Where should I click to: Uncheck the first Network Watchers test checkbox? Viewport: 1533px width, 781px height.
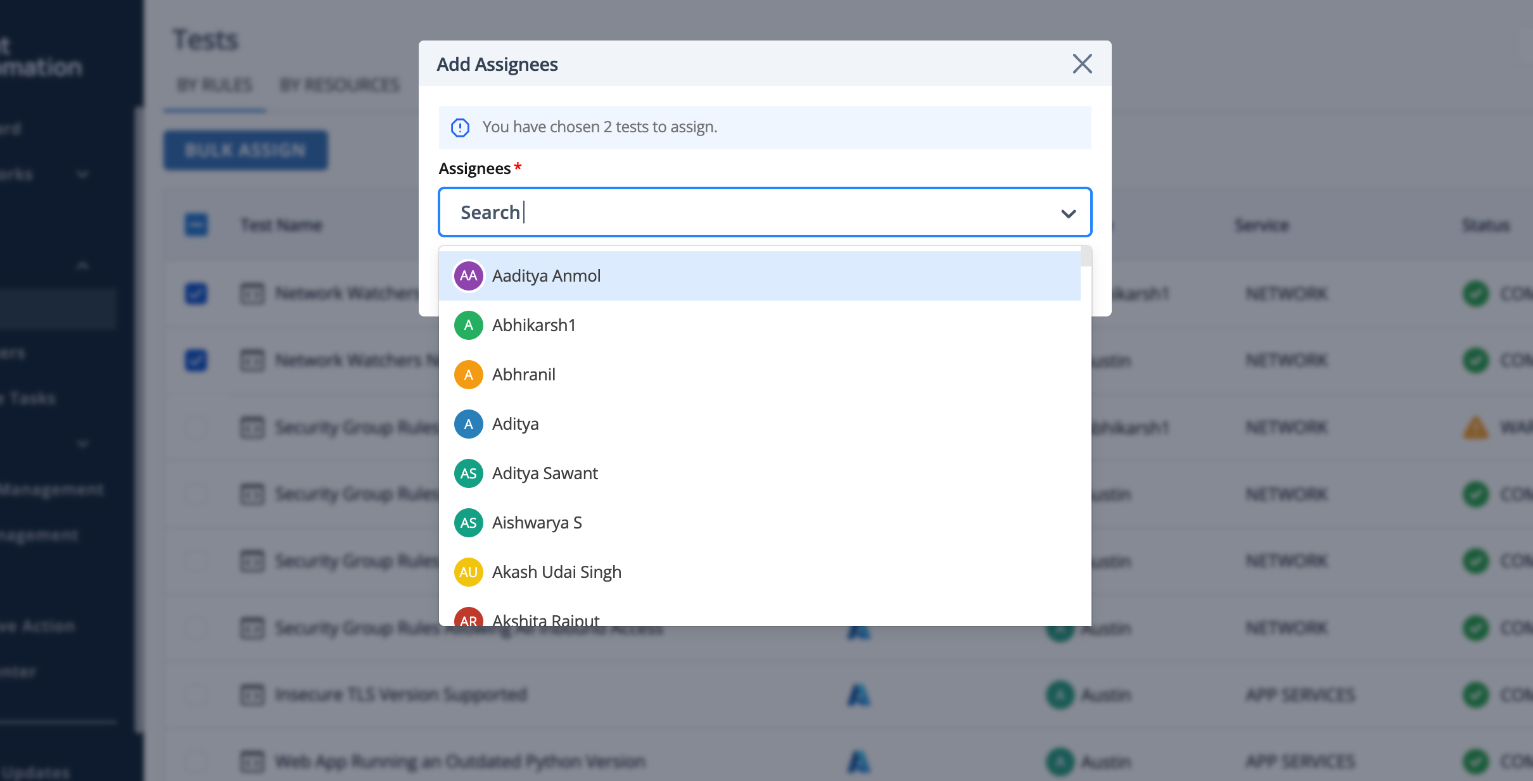click(196, 294)
